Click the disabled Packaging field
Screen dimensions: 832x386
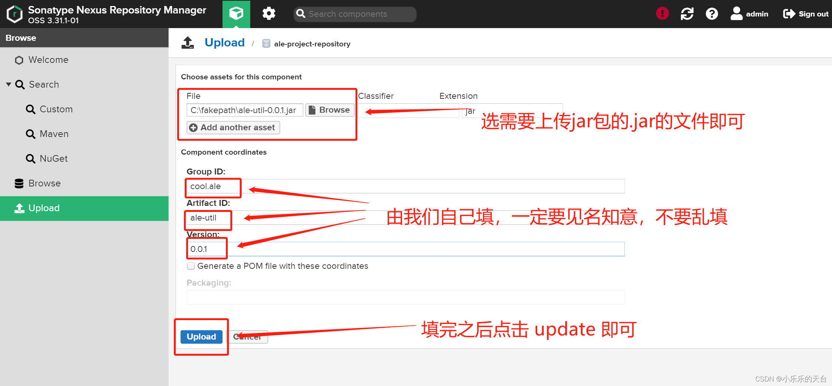pyautogui.click(x=405, y=297)
